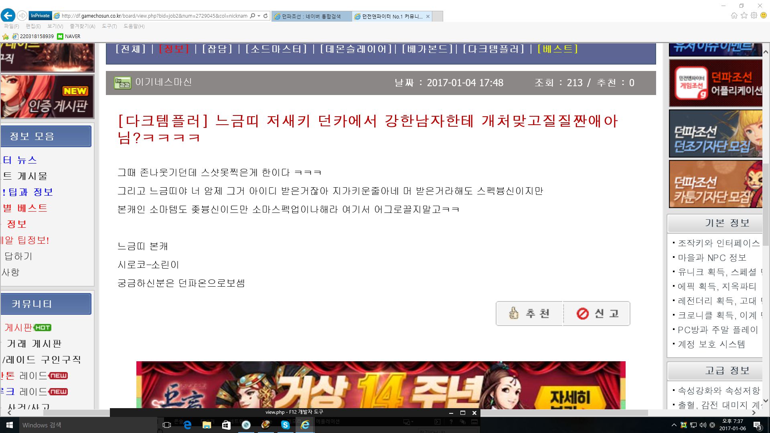Go back with the browser back arrow
Viewport: 770px width, 433px height.
click(8, 16)
